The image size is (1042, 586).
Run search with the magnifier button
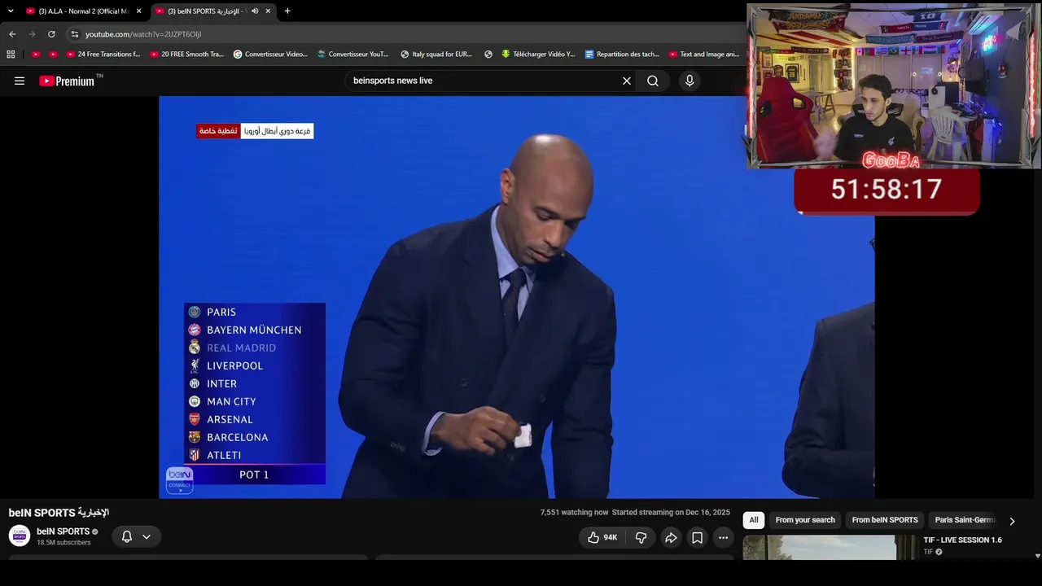653,81
